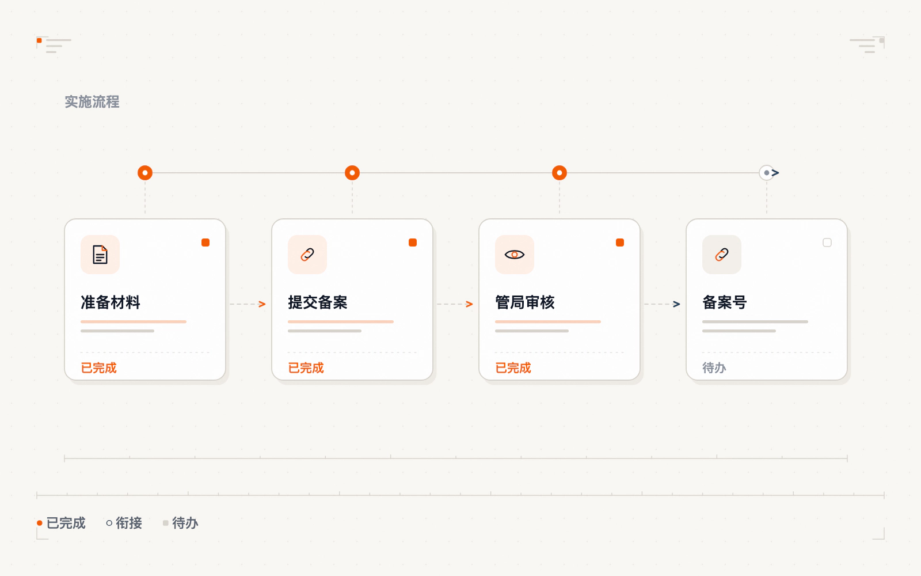Click the 管局审核 card title
The width and height of the screenshot is (921, 576).
(525, 302)
